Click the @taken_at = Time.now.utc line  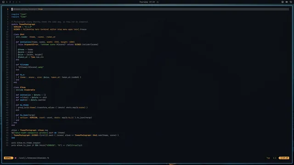(31, 57)
